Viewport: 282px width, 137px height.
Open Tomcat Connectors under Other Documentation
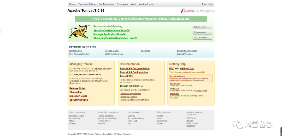pyautogui.click(x=106, y=116)
